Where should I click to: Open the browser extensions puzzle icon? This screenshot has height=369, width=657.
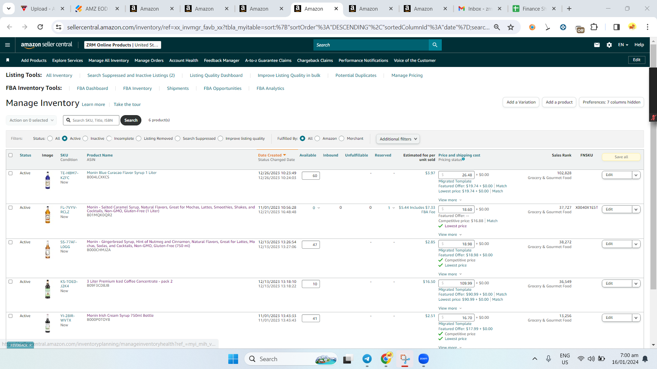point(594,27)
